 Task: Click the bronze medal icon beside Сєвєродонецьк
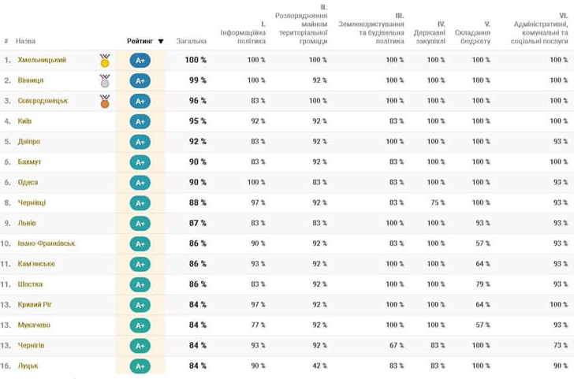coord(105,101)
